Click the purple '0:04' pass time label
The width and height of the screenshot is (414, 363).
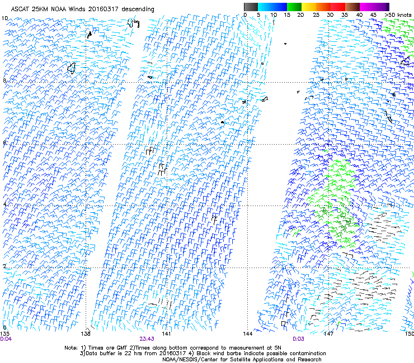[6, 339]
